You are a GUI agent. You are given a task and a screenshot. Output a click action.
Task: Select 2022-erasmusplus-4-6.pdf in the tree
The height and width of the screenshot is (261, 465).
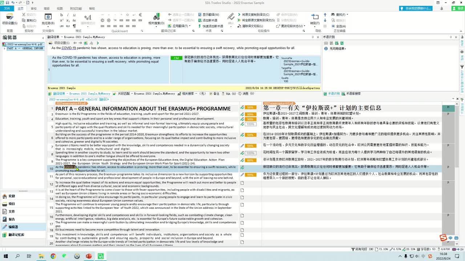(x=23, y=44)
